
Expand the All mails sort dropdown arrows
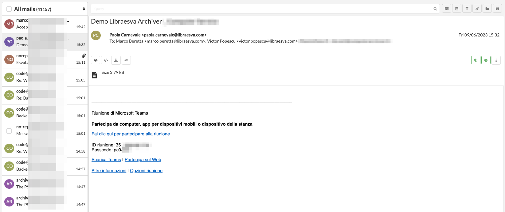coord(84,9)
